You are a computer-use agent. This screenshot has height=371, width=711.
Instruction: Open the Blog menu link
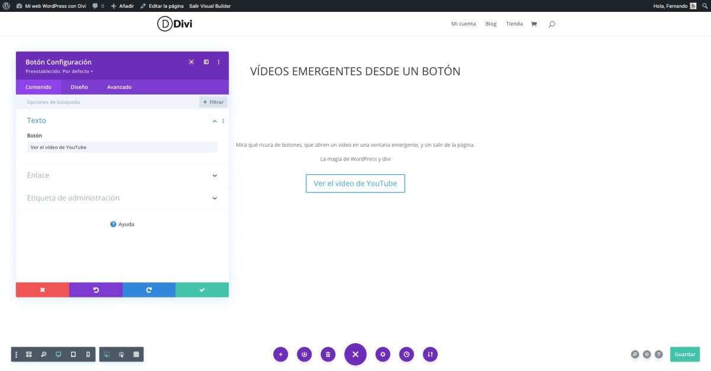491,24
